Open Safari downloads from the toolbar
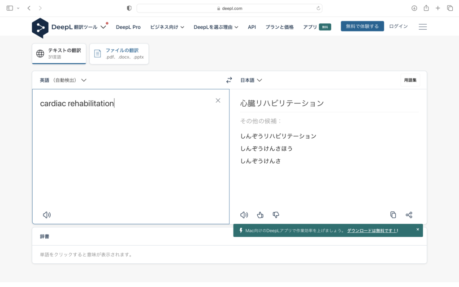Screen dimensions: 459x287 click(x=413, y=8)
